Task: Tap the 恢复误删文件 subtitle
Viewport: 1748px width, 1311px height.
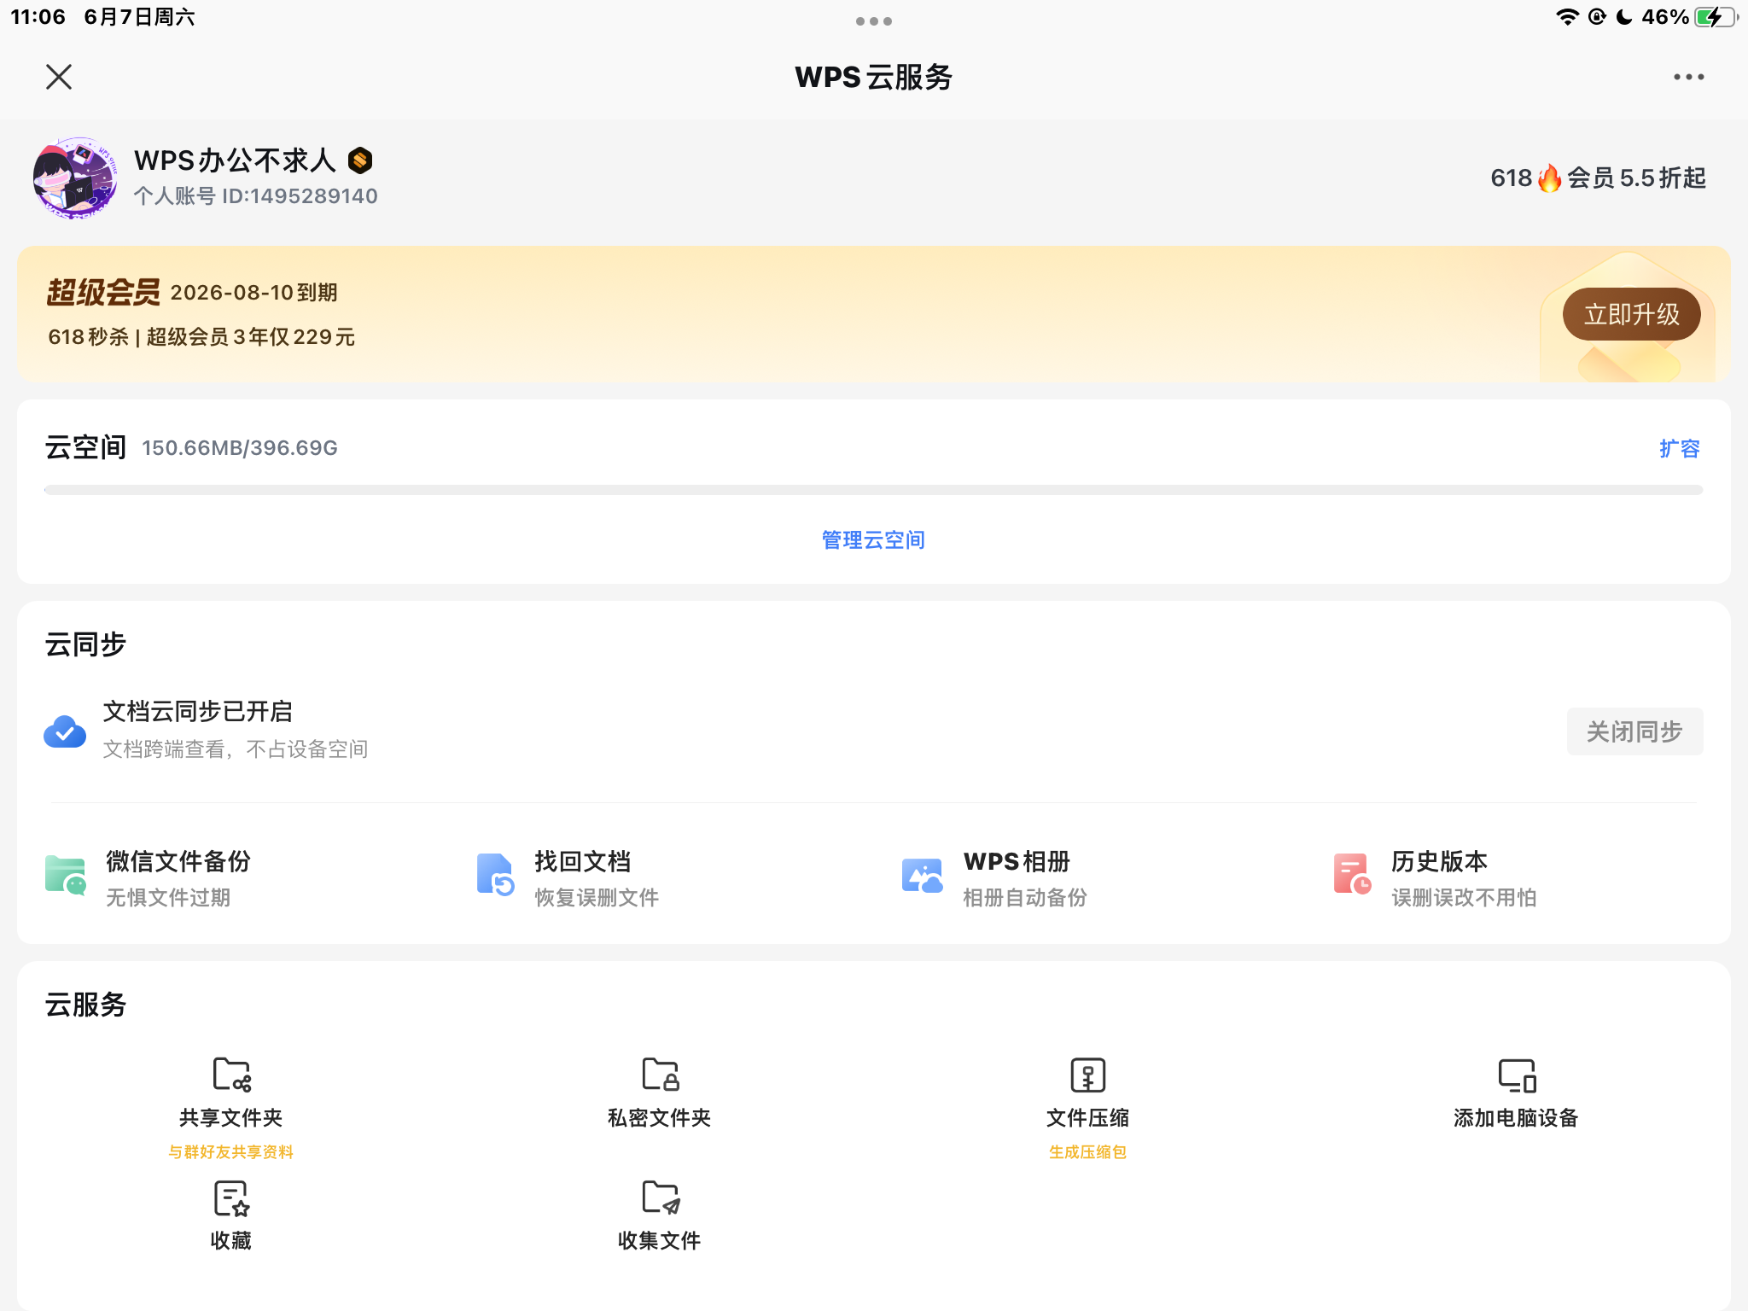Action: (597, 898)
